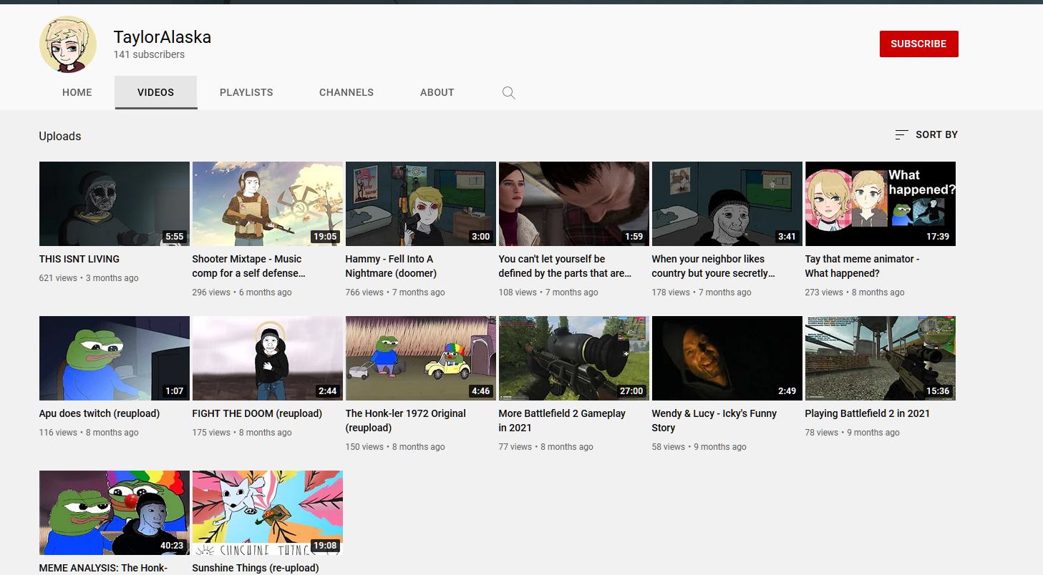Open the About tab

click(437, 92)
